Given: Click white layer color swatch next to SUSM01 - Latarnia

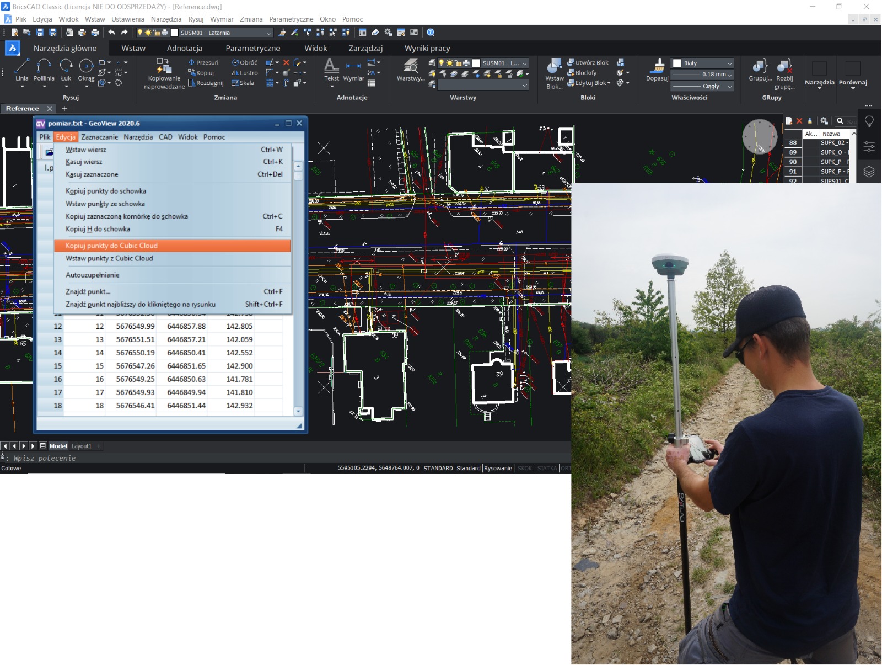Looking at the screenshot, I should point(175,33).
